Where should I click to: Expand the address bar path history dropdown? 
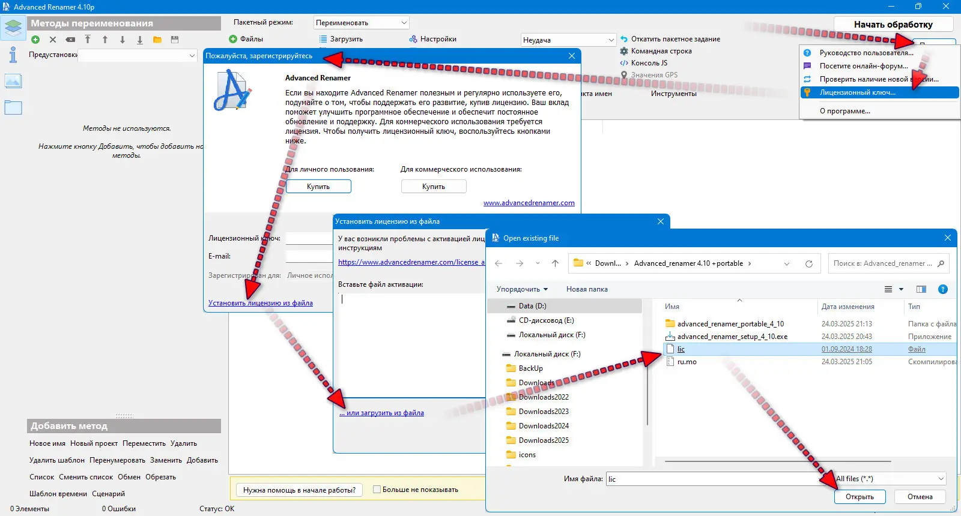point(787,263)
